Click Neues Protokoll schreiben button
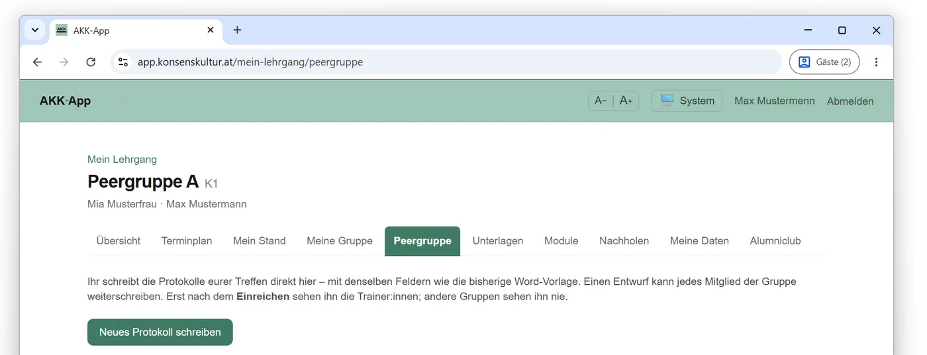This screenshot has width=927, height=355. [x=160, y=332]
